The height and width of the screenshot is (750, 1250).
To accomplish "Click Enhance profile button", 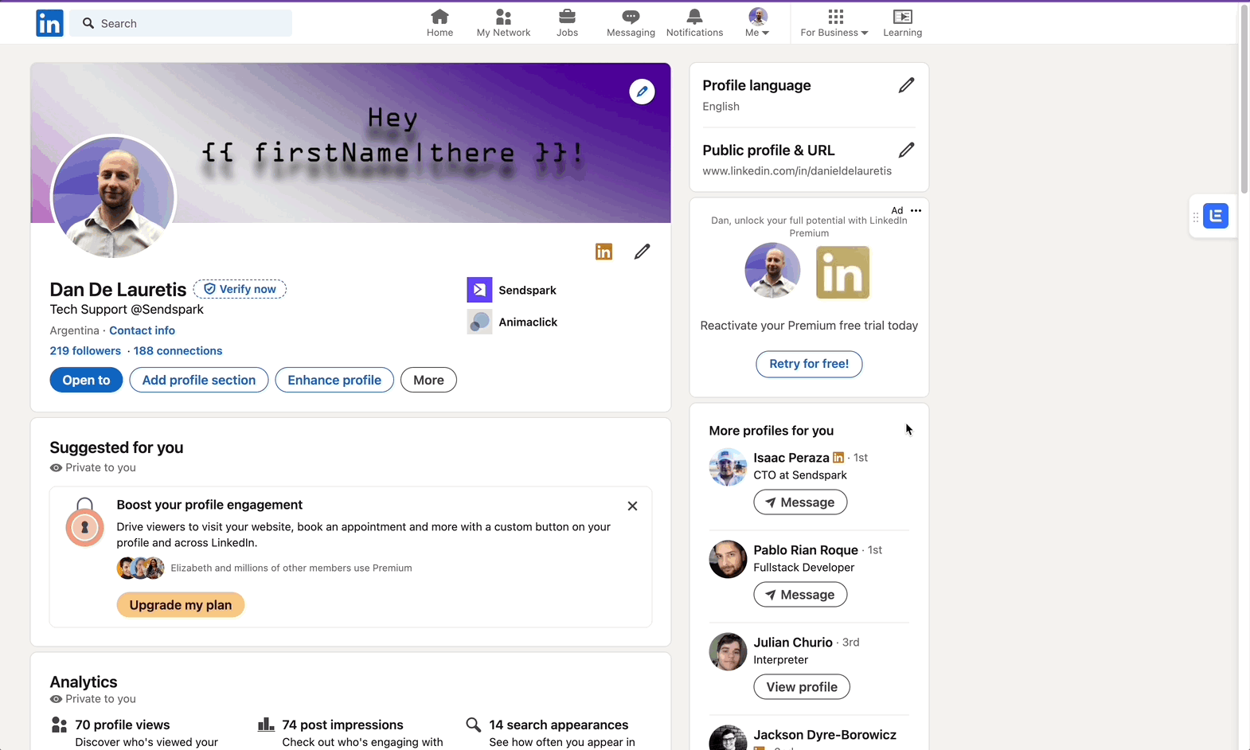I will [x=334, y=380].
